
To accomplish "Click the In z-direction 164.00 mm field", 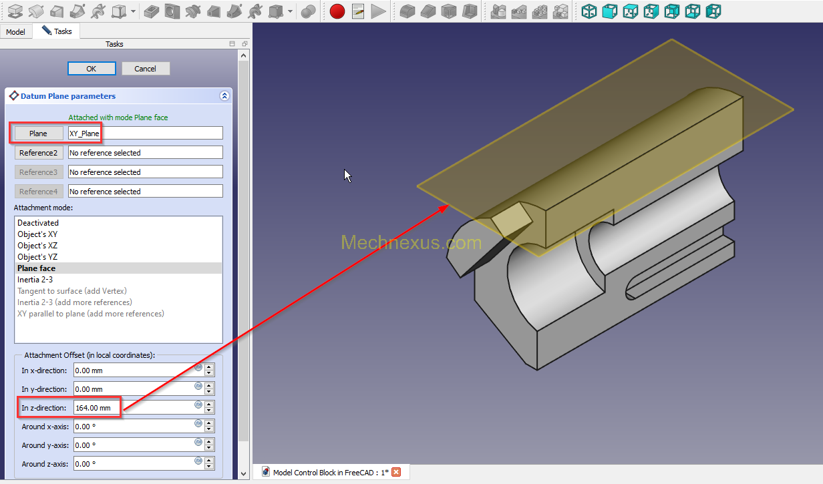I will [138, 407].
